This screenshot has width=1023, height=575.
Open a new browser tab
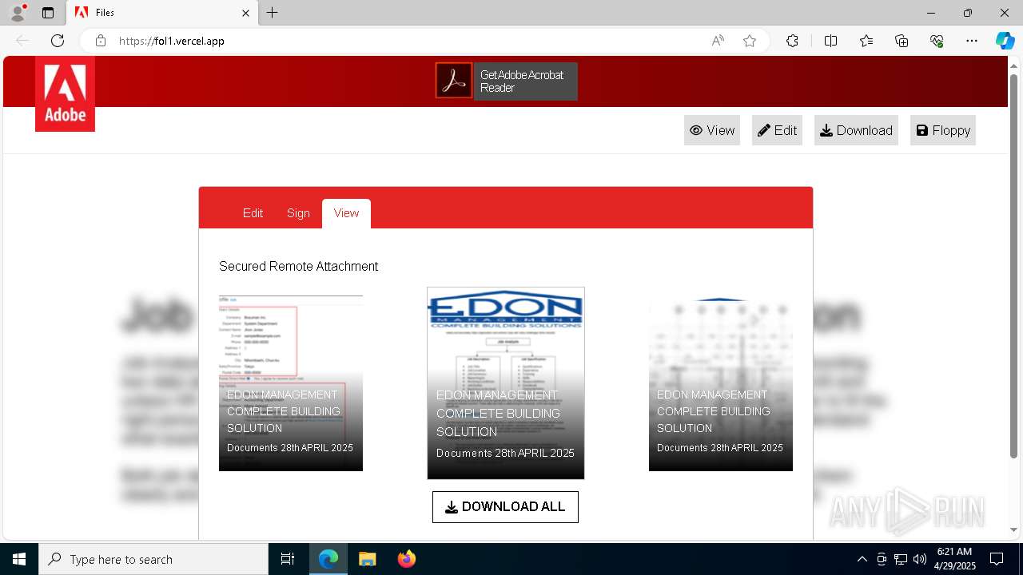[x=273, y=13]
